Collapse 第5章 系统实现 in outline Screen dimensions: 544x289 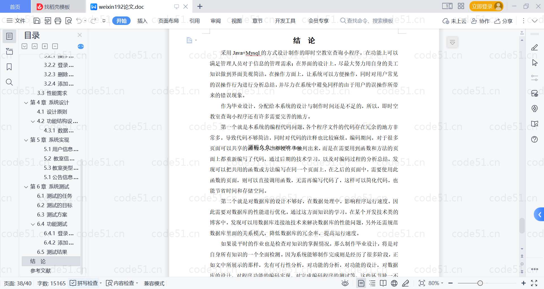[x=26, y=140]
